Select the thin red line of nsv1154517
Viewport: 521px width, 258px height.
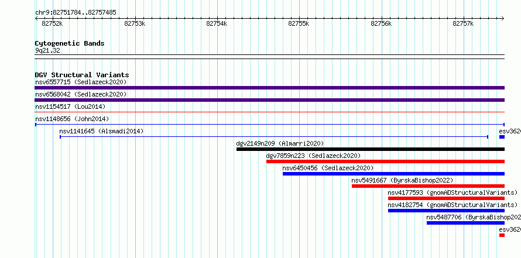pyautogui.click(x=269, y=112)
